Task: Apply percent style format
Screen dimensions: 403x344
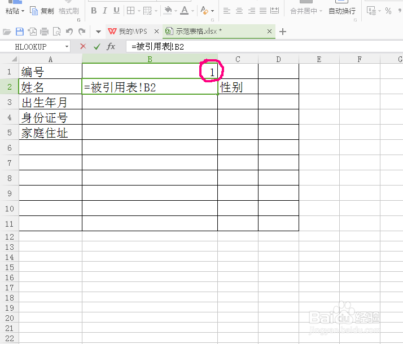Action: (x=388, y=11)
